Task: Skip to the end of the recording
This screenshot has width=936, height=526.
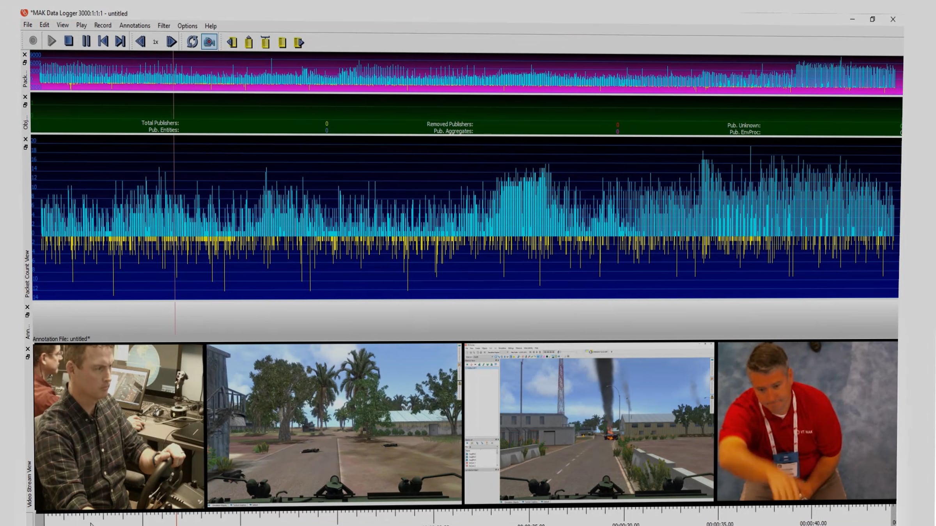Action: point(120,41)
